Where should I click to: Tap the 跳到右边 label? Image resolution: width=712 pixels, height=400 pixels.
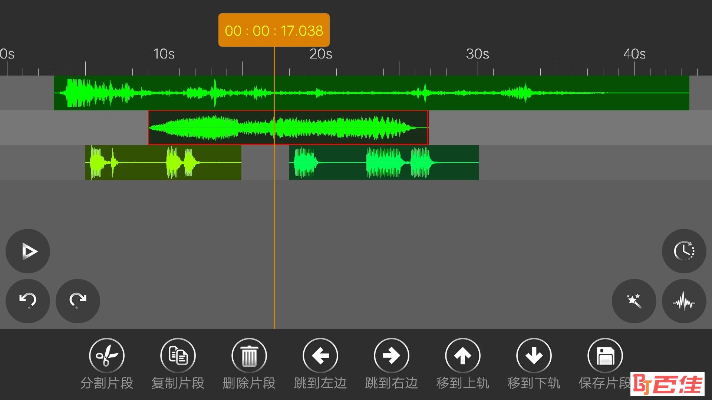click(x=392, y=383)
